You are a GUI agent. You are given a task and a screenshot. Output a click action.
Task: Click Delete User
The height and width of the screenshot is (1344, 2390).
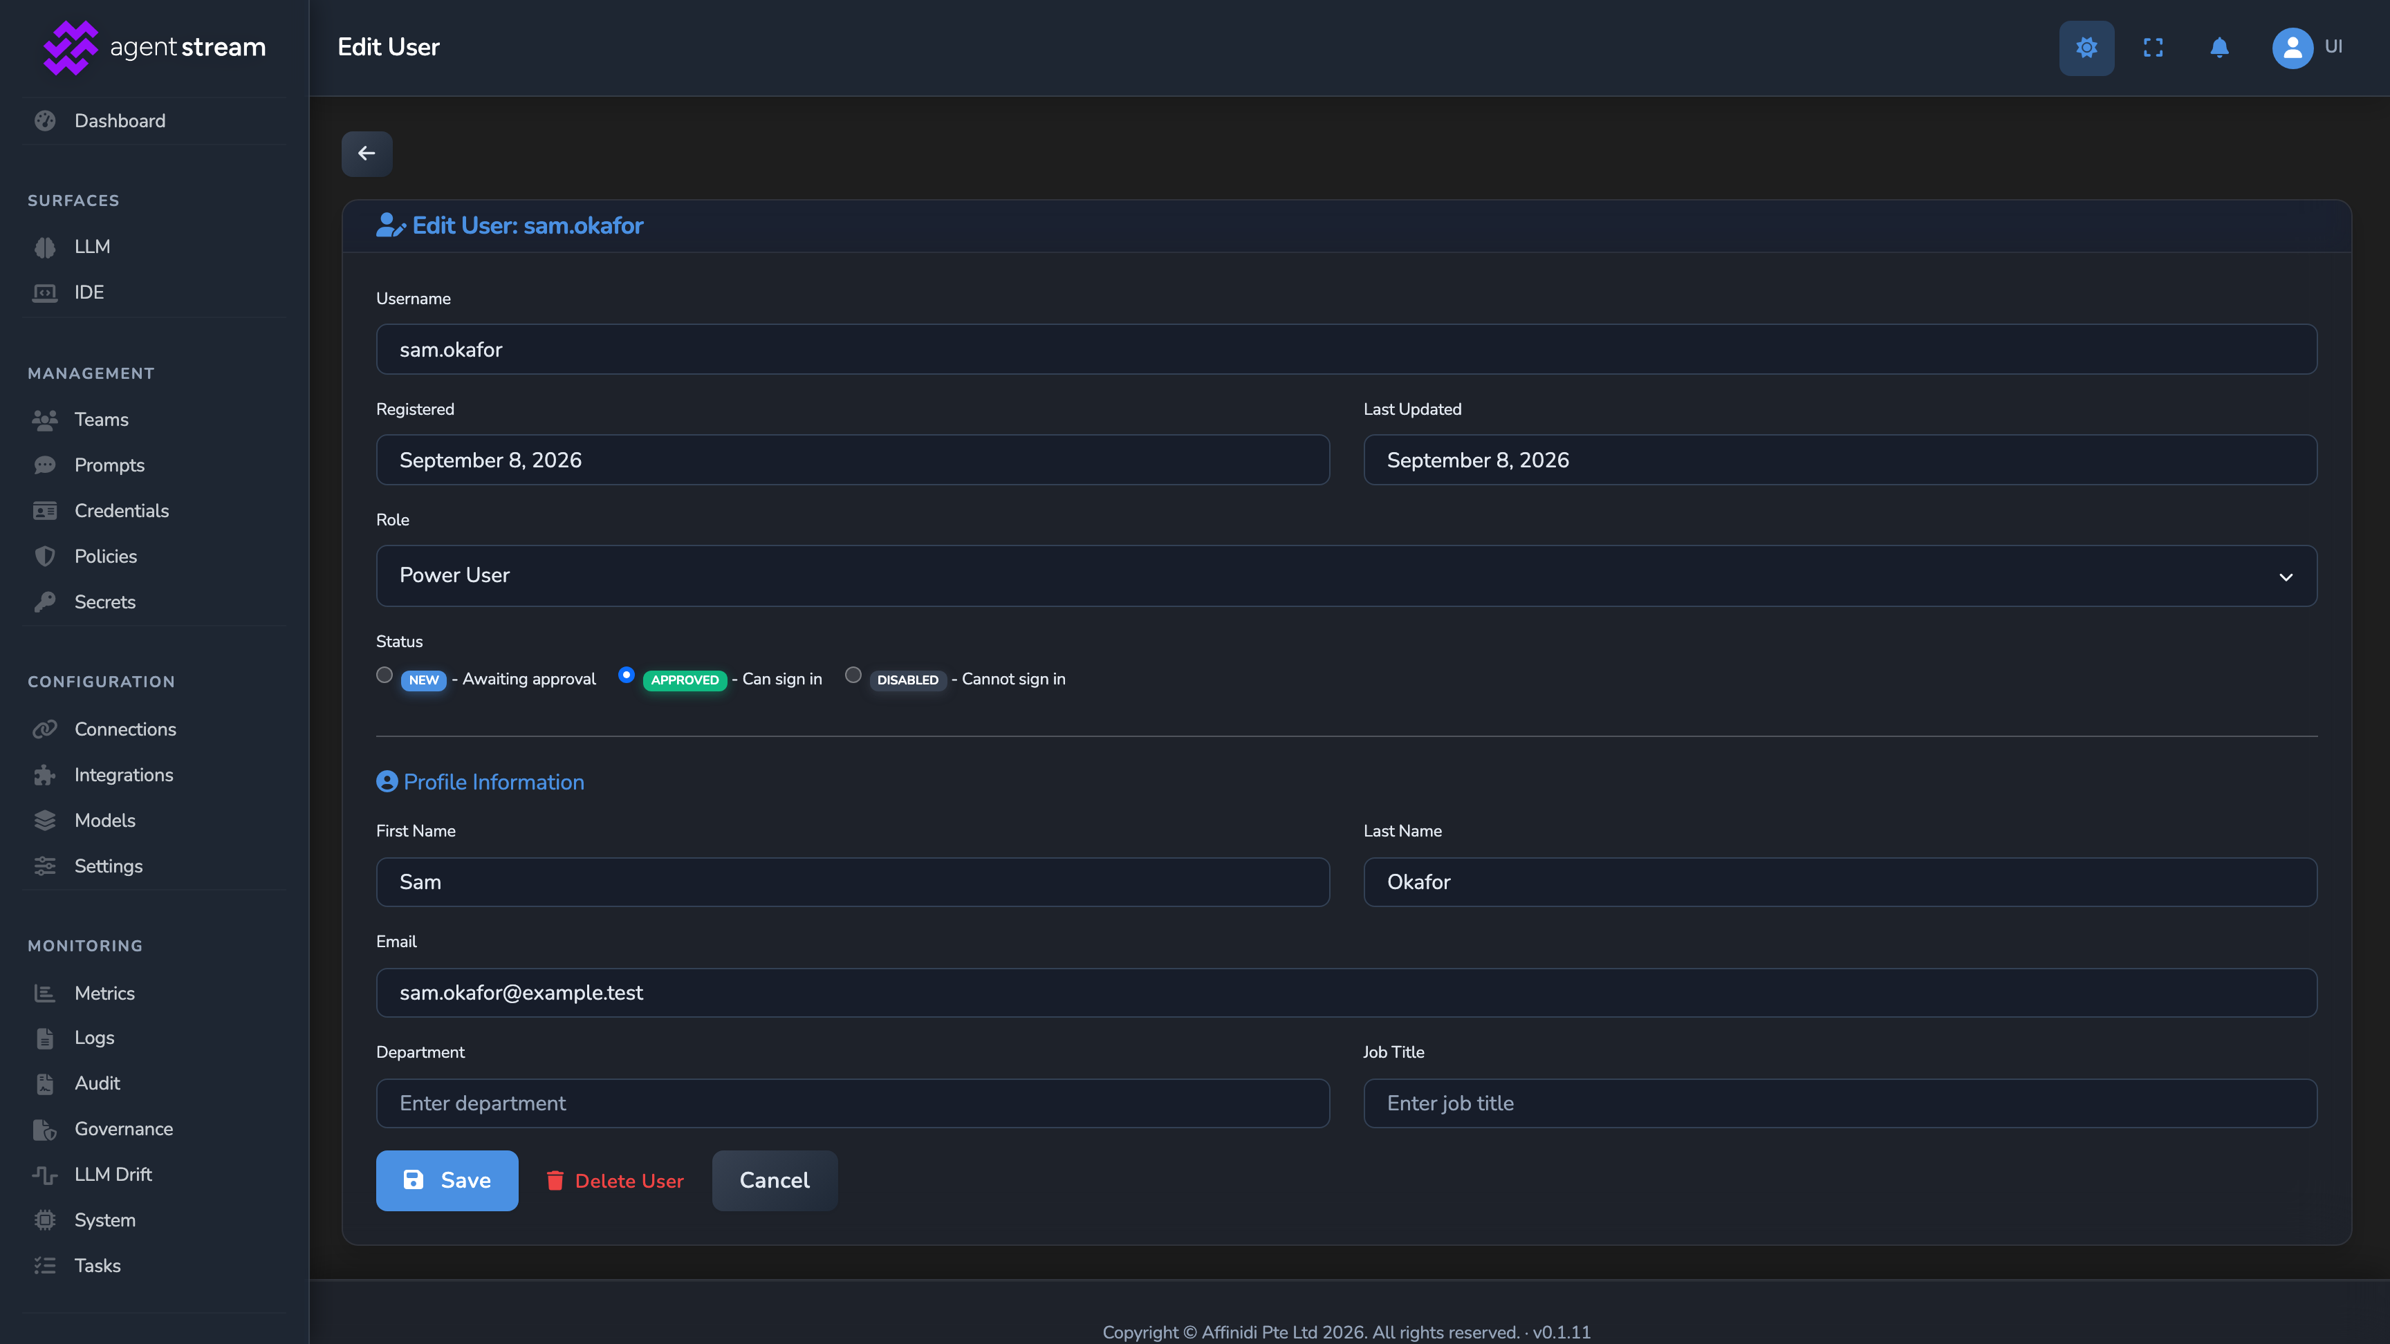[x=614, y=1180]
